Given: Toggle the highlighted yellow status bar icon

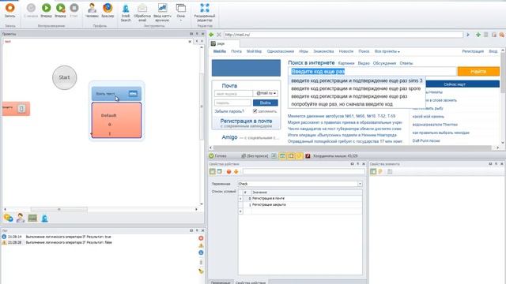Looking at the screenshot, I should tap(299, 156).
